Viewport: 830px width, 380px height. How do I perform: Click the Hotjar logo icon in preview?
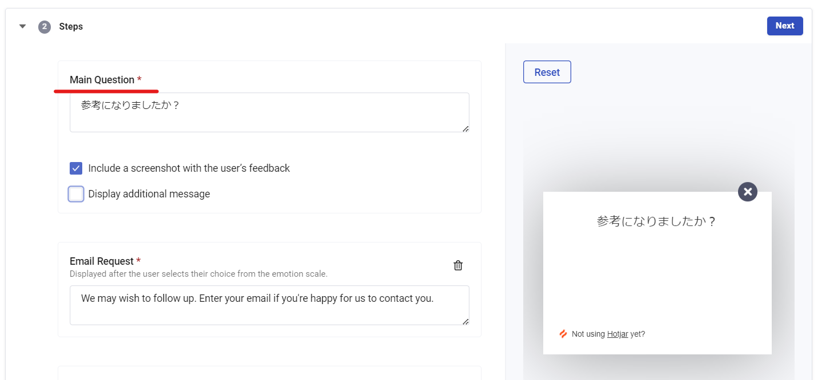[x=563, y=334]
